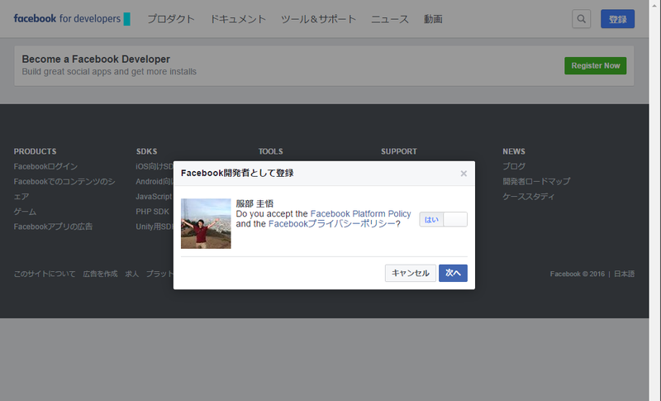The image size is (661, 401).
Task: Open the Facebookアプリの広告 link
Action: click(53, 227)
